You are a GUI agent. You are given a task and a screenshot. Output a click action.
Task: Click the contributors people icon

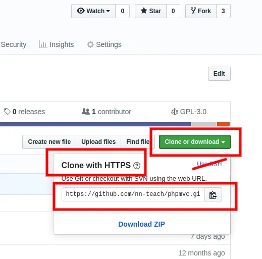[x=86, y=112]
